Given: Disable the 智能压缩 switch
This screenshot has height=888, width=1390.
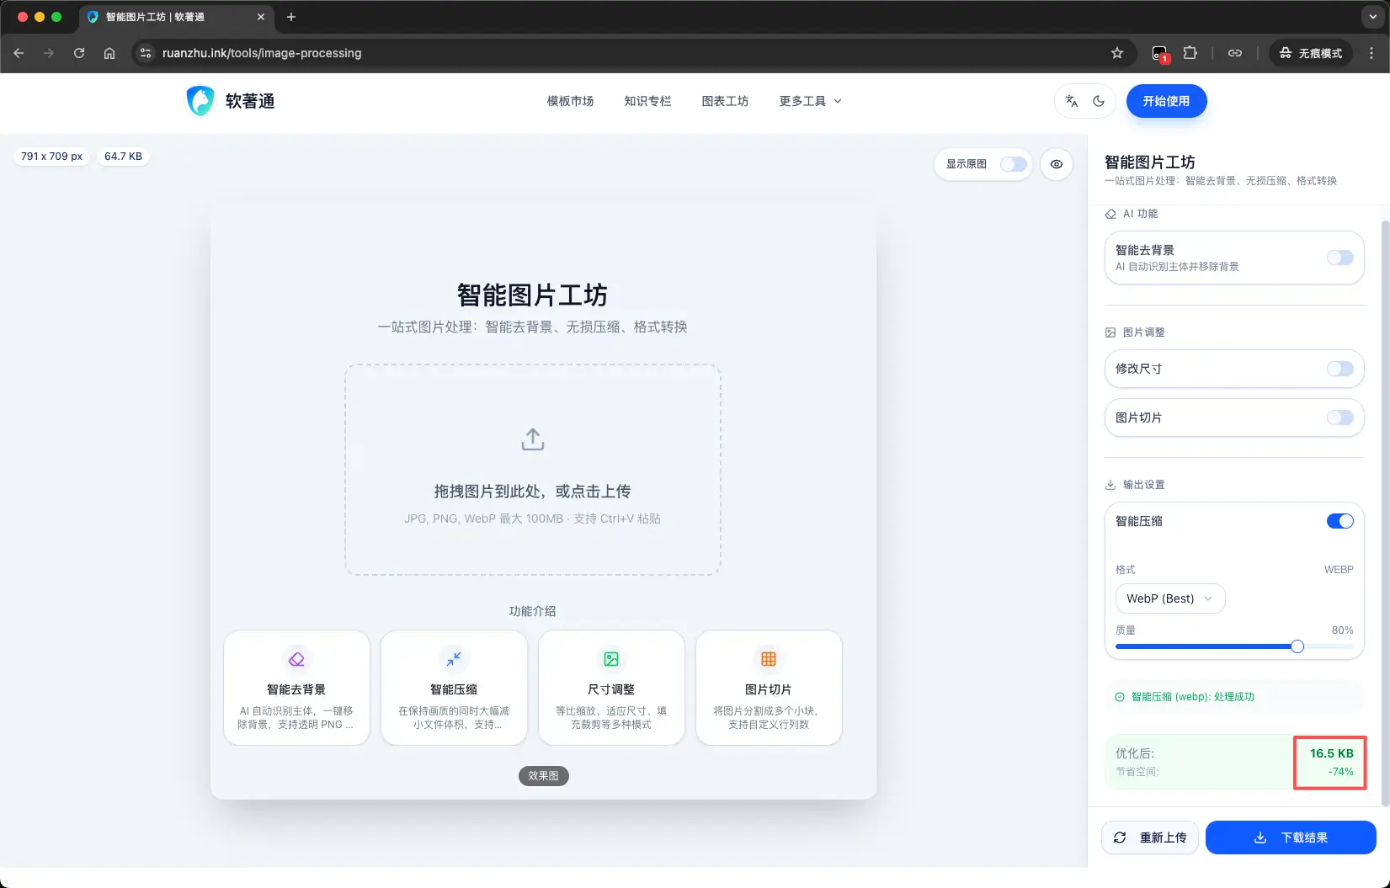Looking at the screenshot, I should (x=1339, y=521).
